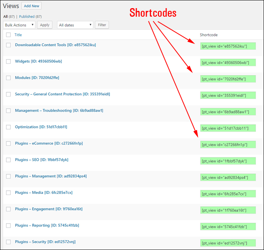Click the Shortcode column header
264x250 pixels.
click(208, 35)
